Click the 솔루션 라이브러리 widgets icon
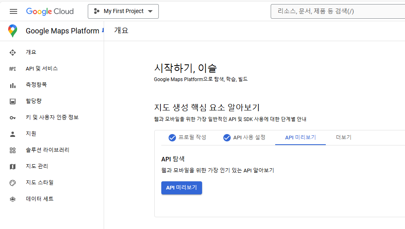405x229 pixels. tap(13, 150)
